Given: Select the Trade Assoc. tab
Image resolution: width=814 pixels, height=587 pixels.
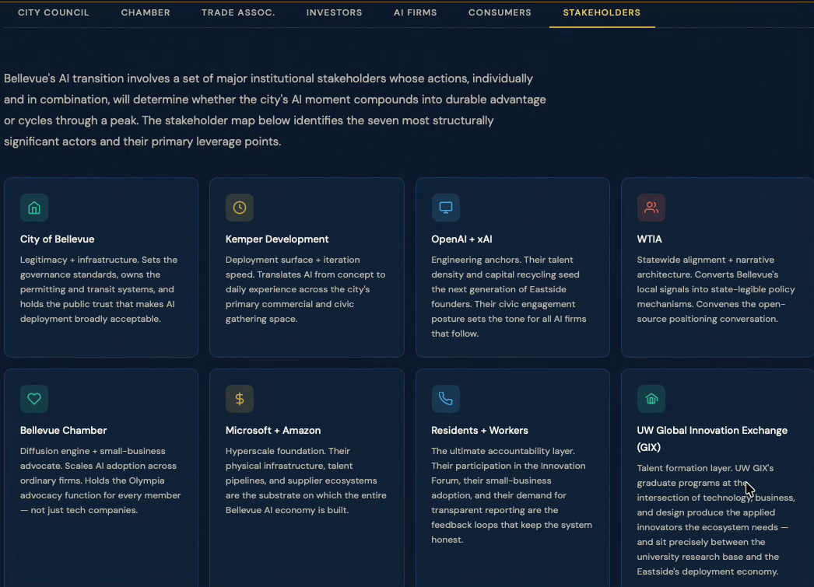Looking at the screenshot, I should click(x=238, y=12).
